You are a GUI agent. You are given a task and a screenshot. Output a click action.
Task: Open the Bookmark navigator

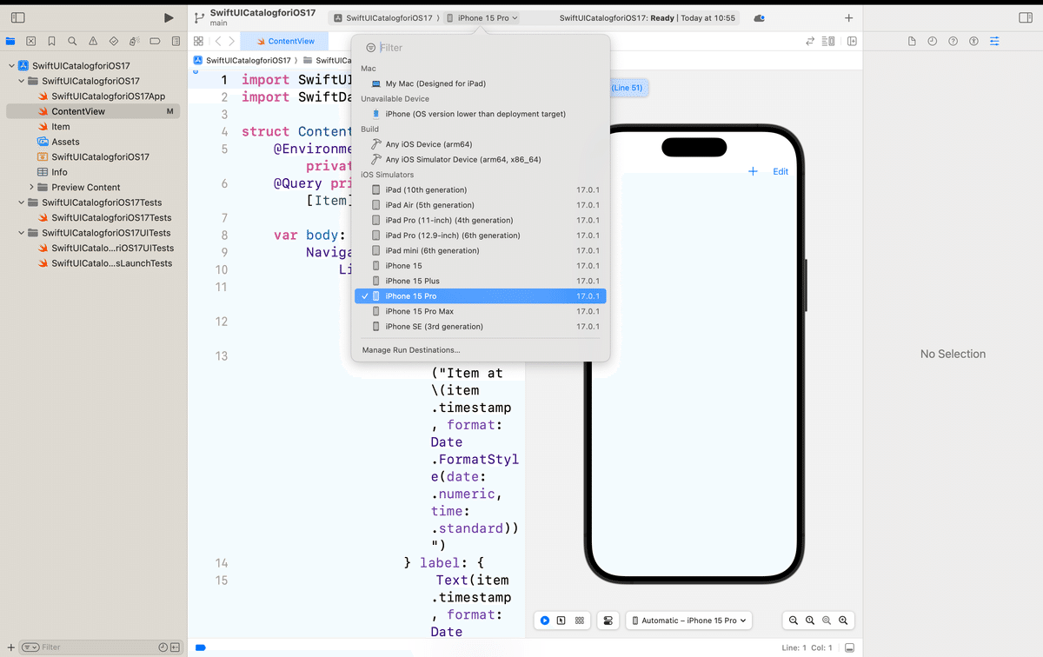(x=52, y=41)
